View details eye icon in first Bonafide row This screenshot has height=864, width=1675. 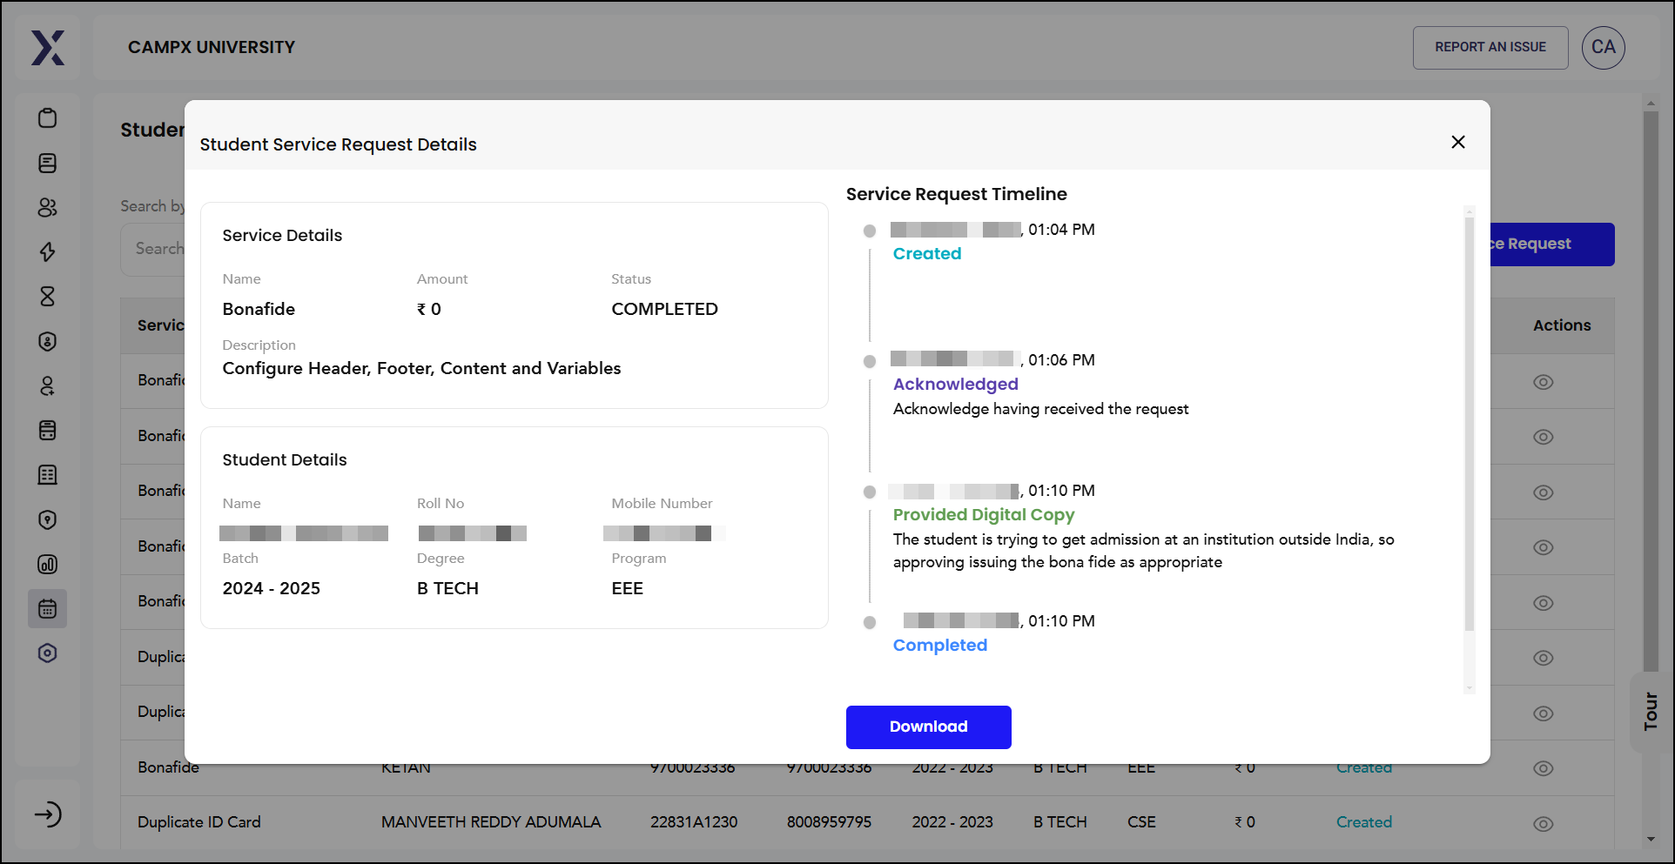tap(1544, 382)
